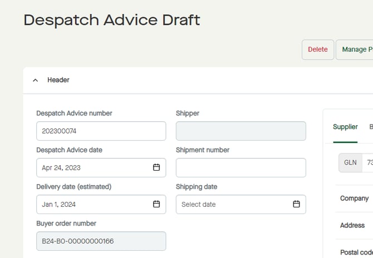Click the Company row label
The height and width of the screenshot is (258, 373).
(x=354, y=199)
